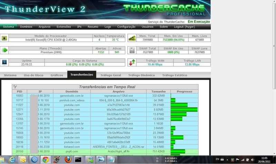Click progress bar for PID 20150
The height and width of the screenshot is (164, 276).
tap(178, 152)
